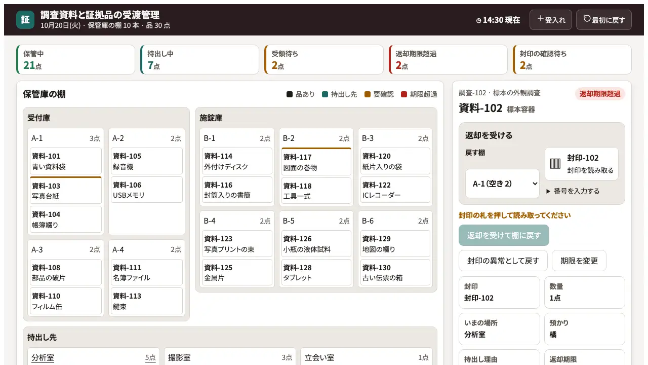Select the 封印の確認待ち 2点 summary card
Viewport: 648px width, 365px height.
click(x=572, y=60)
